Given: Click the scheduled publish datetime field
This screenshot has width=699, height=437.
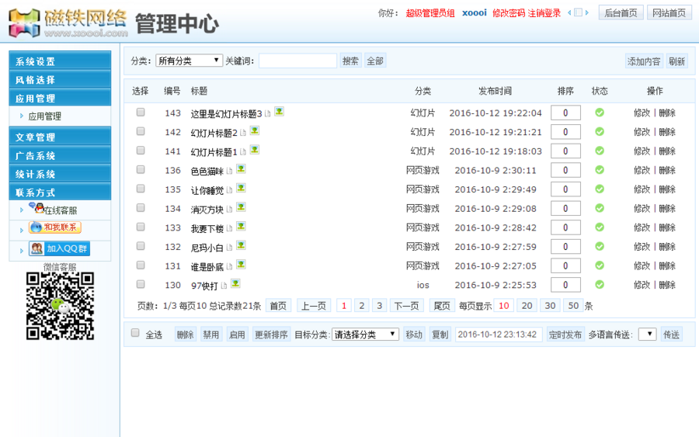Looking at the screenshot, I should pyautogui.click(x=499, y=335).
